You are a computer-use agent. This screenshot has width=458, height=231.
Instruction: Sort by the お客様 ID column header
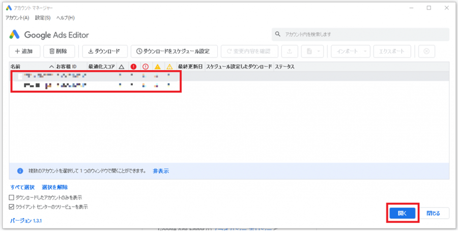coord(71,67)
